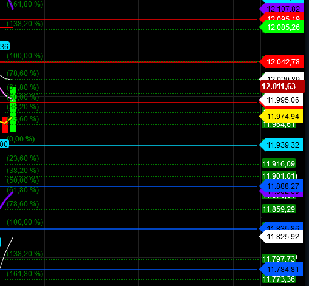
Task: Select the cyan '00' label on the 11.939,32 line
Action: (x=4, y=145)
